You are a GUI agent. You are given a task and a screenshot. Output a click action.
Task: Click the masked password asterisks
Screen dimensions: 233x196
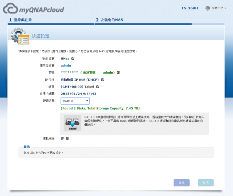pyautogui.click(x=69, y=72)
